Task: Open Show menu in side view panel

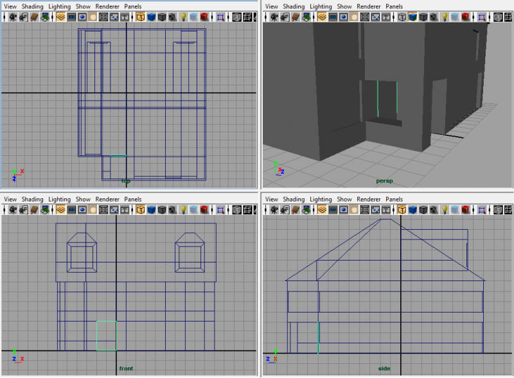Action: click(344, 200)
